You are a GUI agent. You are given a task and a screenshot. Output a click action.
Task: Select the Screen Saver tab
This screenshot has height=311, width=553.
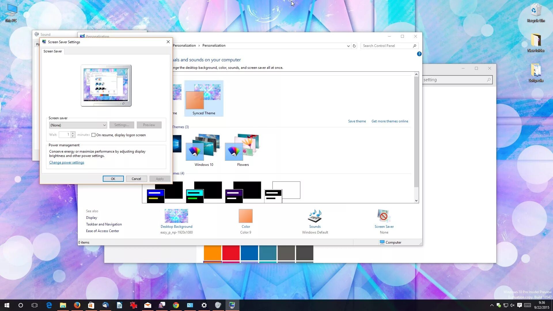[53, 51]
